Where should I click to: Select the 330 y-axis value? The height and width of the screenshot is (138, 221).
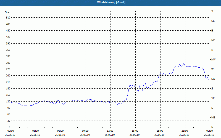[x=8, y=56]
